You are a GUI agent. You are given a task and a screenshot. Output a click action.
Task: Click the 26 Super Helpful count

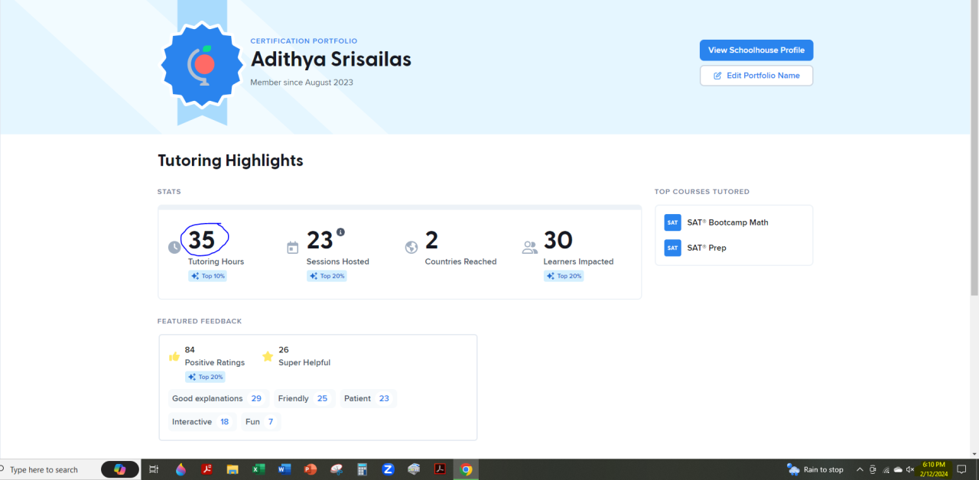point(284,350)
